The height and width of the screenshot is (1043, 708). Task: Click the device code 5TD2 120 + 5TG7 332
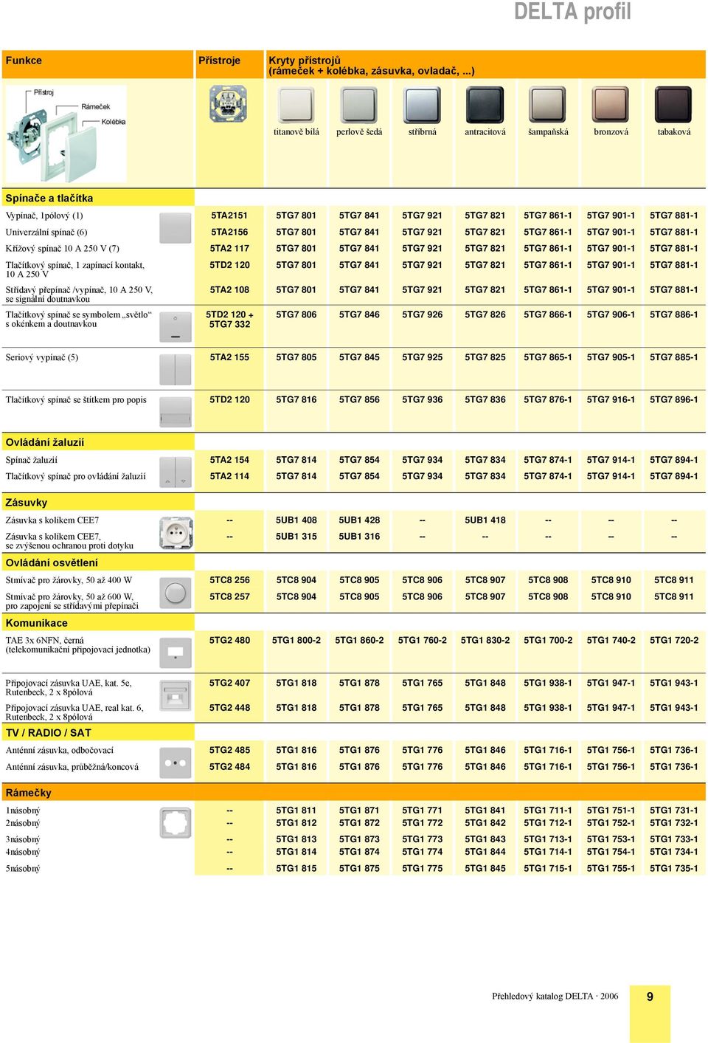(229, 319)
